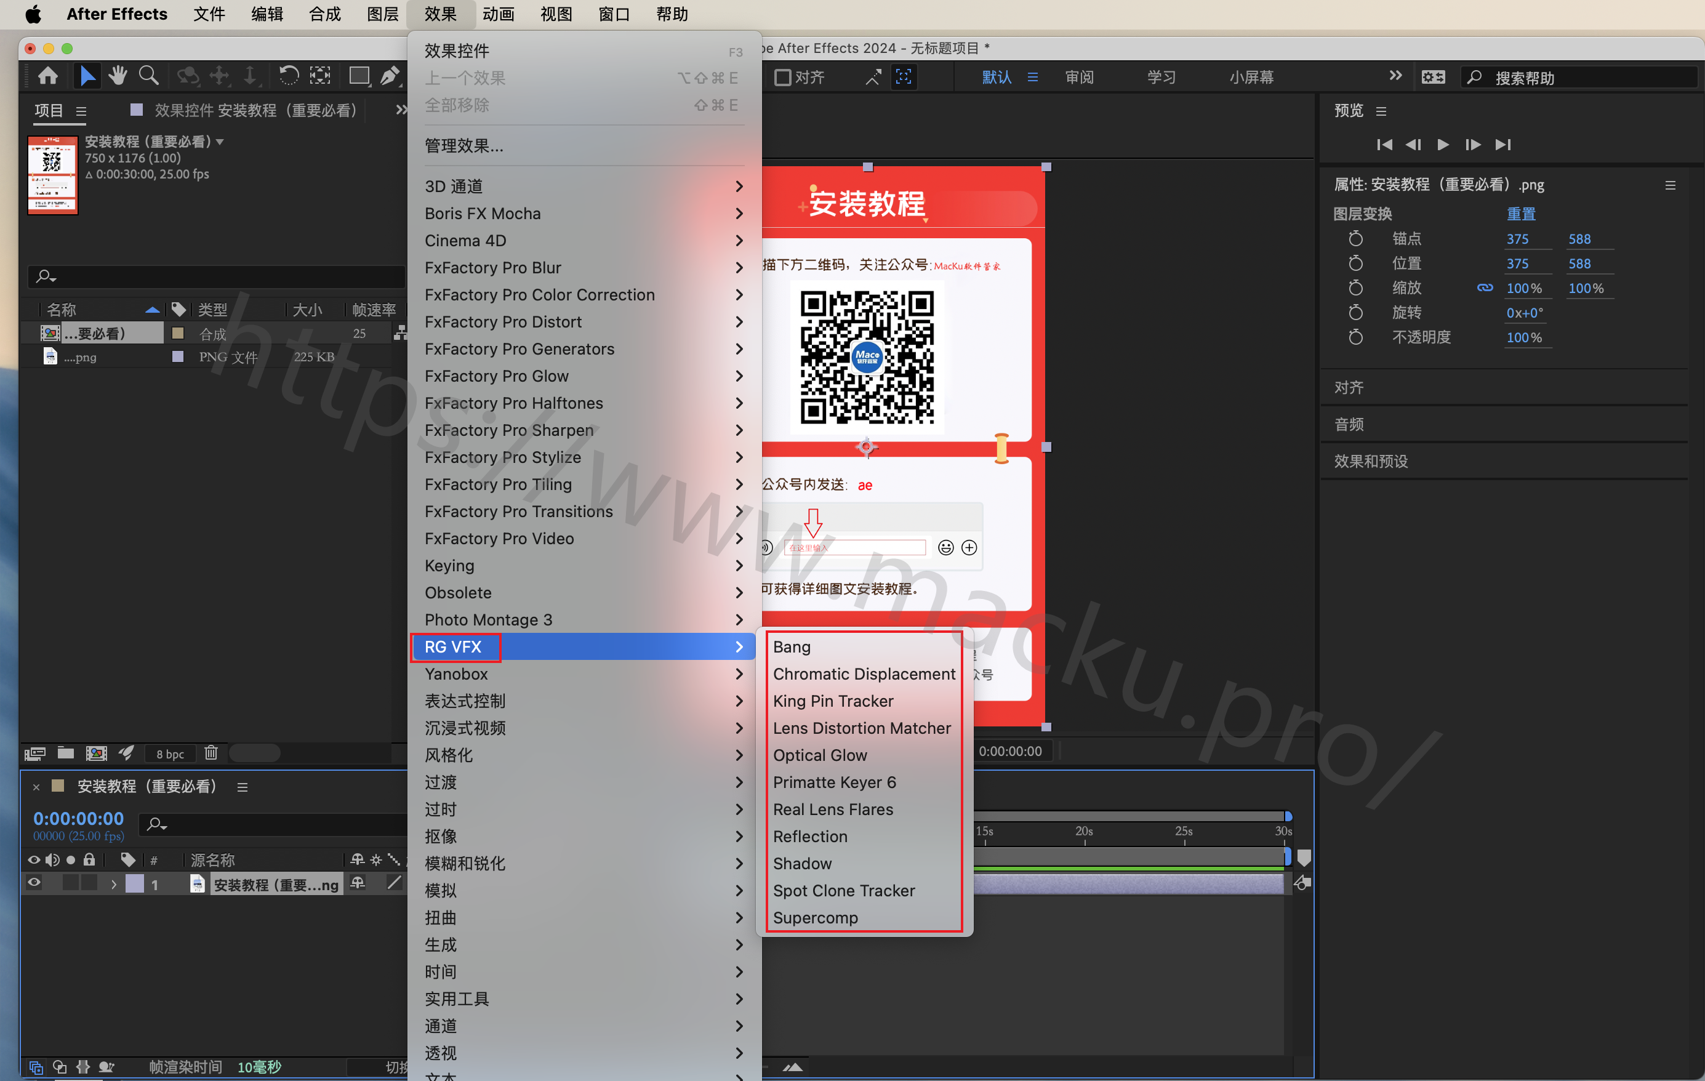The width and height of the screenshot is (1705, 1081).
Task: Jump to last frame in Preview panel
Action: 1502,145
